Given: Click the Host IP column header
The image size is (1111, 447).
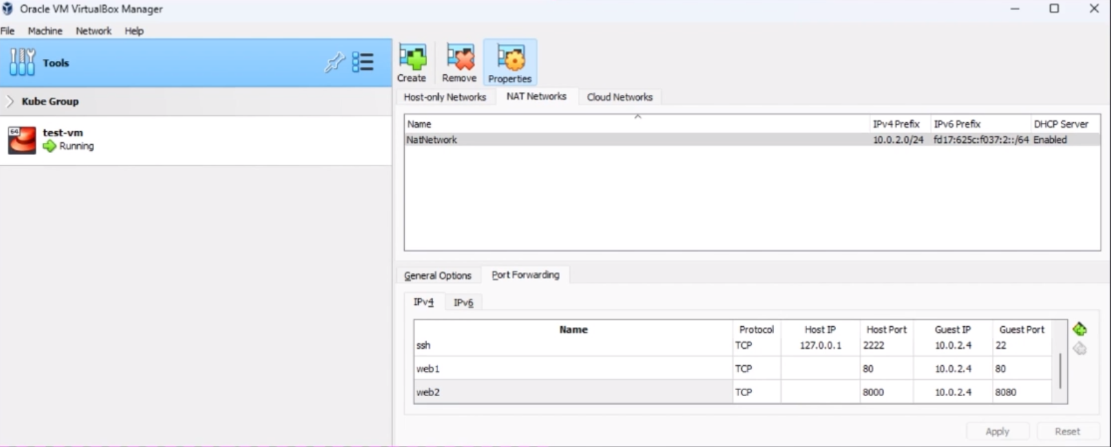Looking at the screenshot, I should point(820,330).
